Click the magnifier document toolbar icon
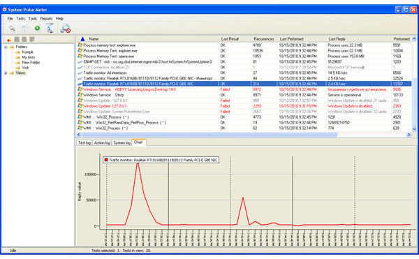 [x=12, y=28]
